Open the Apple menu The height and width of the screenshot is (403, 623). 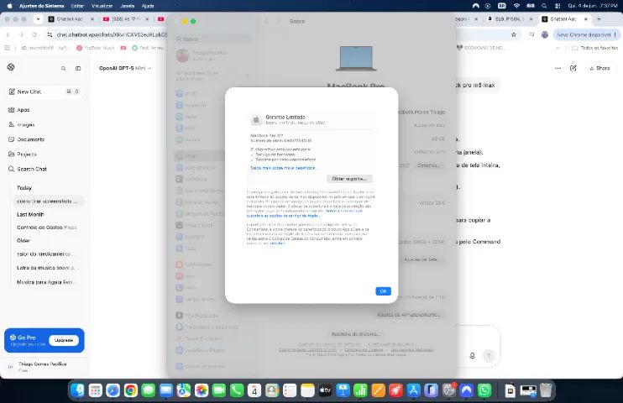(x=9, y=6)
